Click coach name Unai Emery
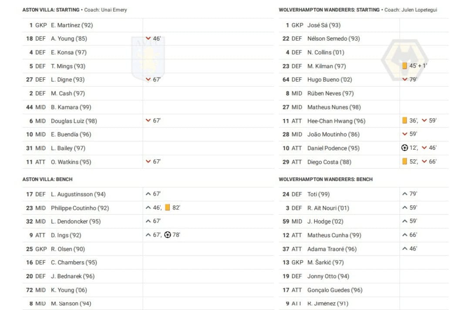The width and height of the screenshot is (465, 310). coord(114,10)
